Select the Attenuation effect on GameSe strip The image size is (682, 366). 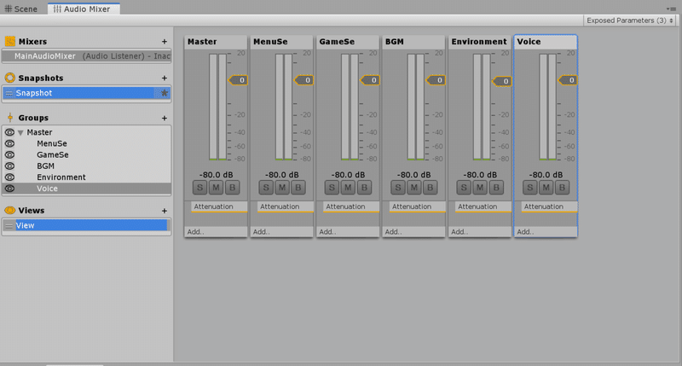[x=351, y=206]
